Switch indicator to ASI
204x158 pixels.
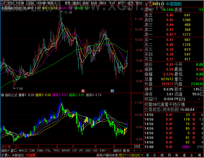[95, 151]
